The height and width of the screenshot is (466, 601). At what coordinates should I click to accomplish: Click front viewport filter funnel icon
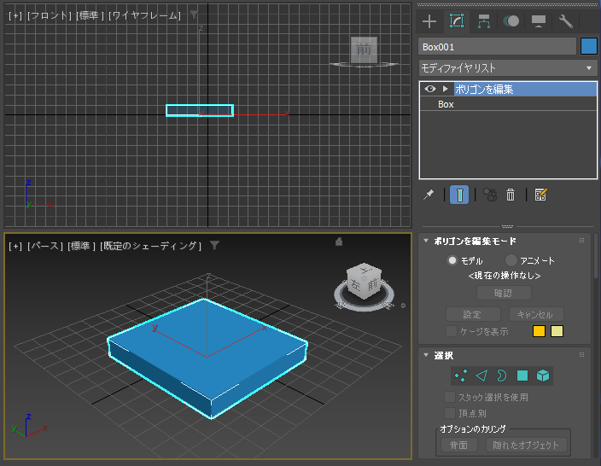195,15
